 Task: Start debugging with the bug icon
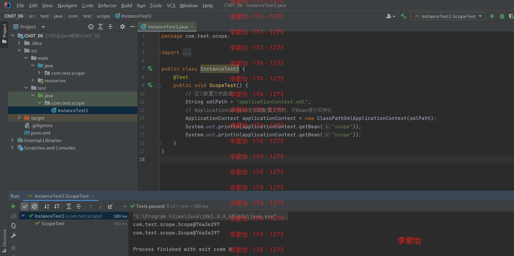502,16
